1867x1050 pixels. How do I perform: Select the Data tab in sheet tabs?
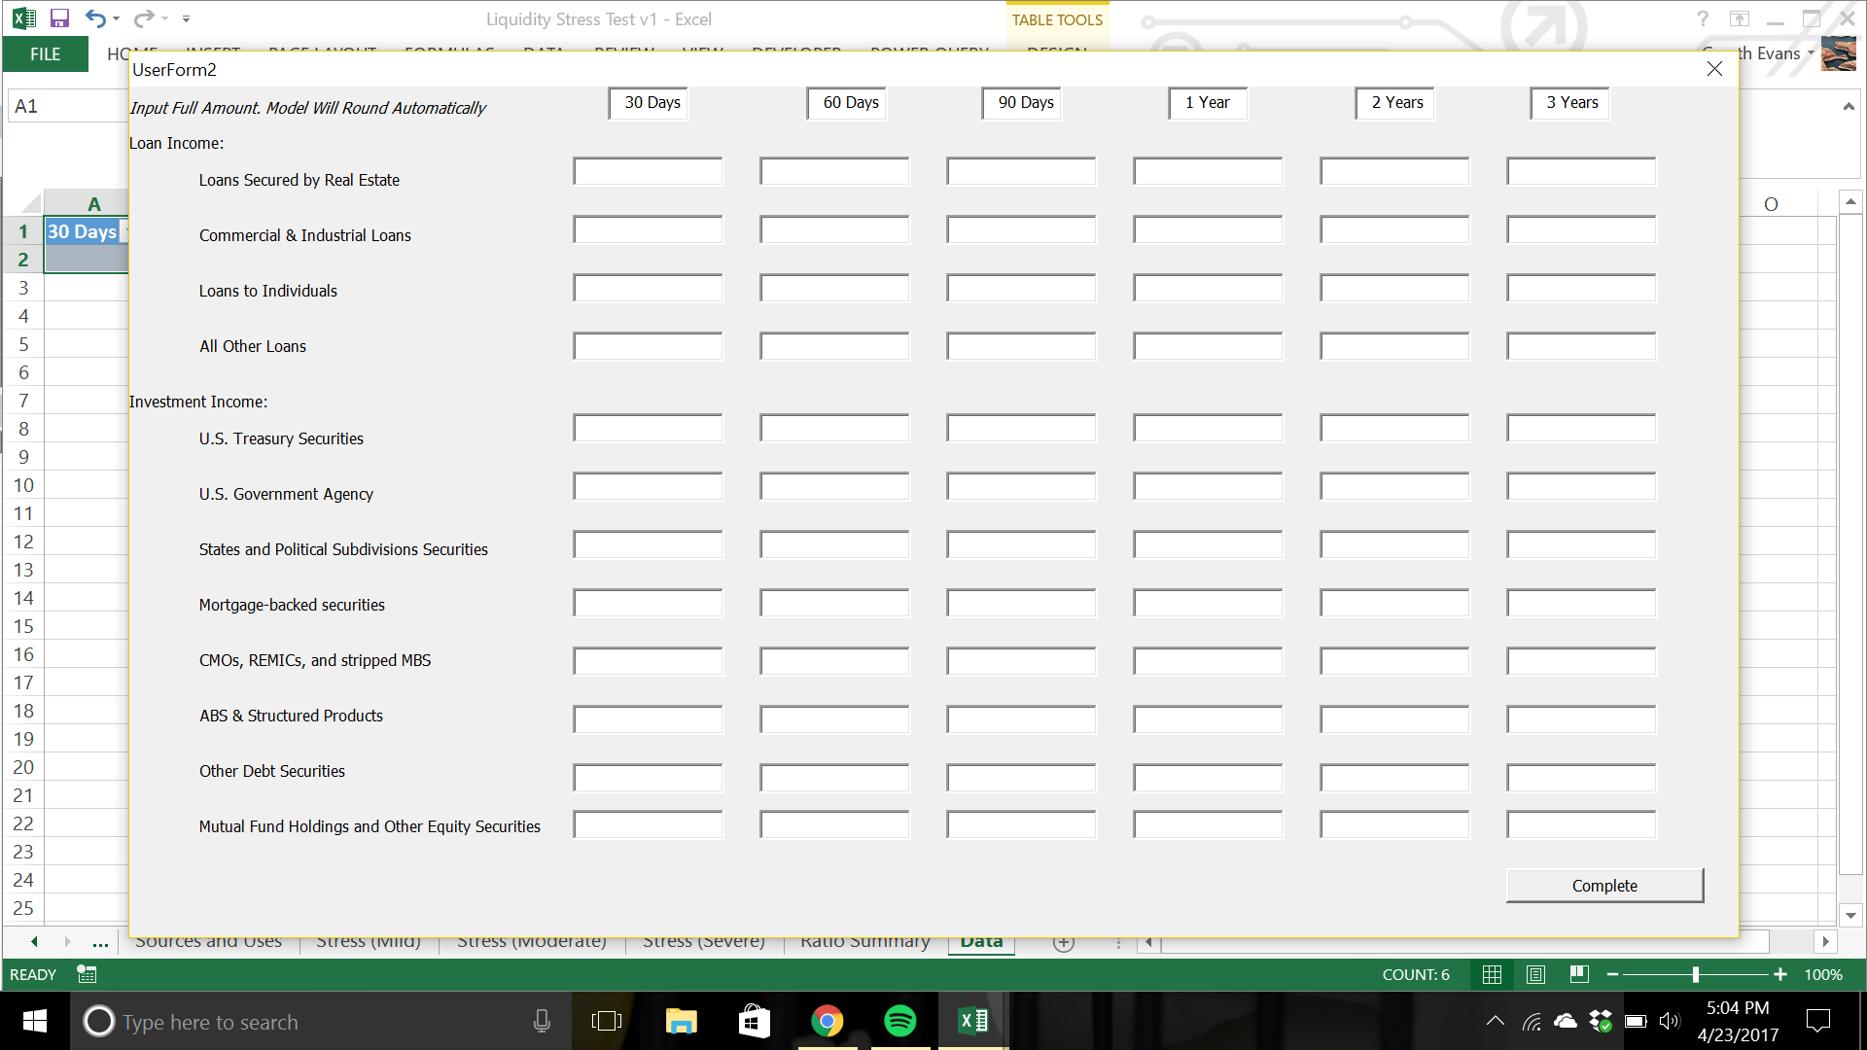pos(979,941)
